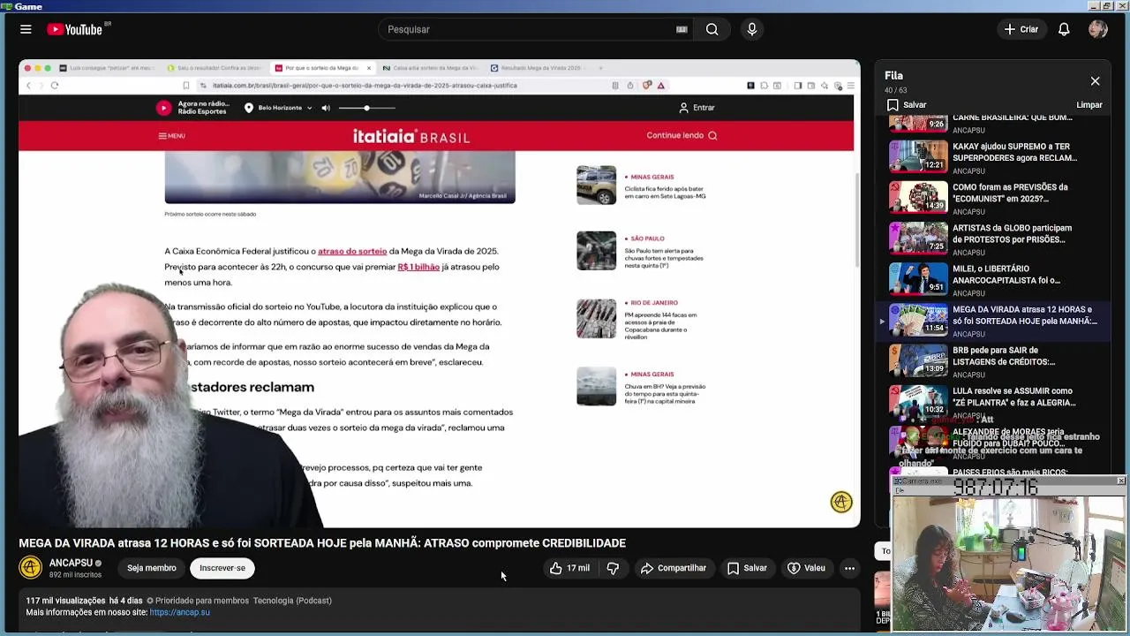Click the Seja membro button
The height and width of the screenshot is (636, 1130).
(x=151, y=568)
